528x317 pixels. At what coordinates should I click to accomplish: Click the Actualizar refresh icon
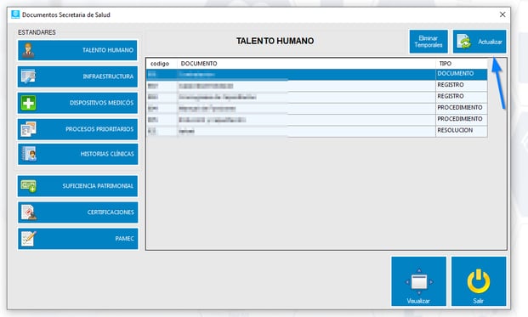(464, 42)
